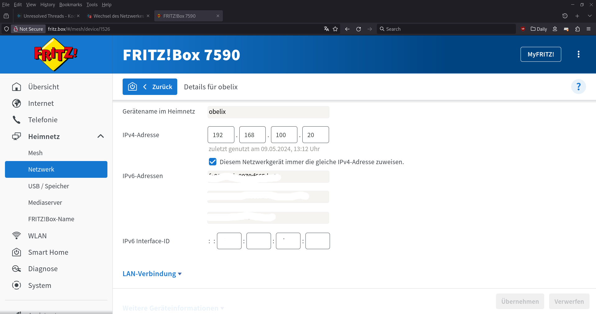596x314 pixels.
Task: Select Netzwerk in the sidebar
Action: (56, 169)
